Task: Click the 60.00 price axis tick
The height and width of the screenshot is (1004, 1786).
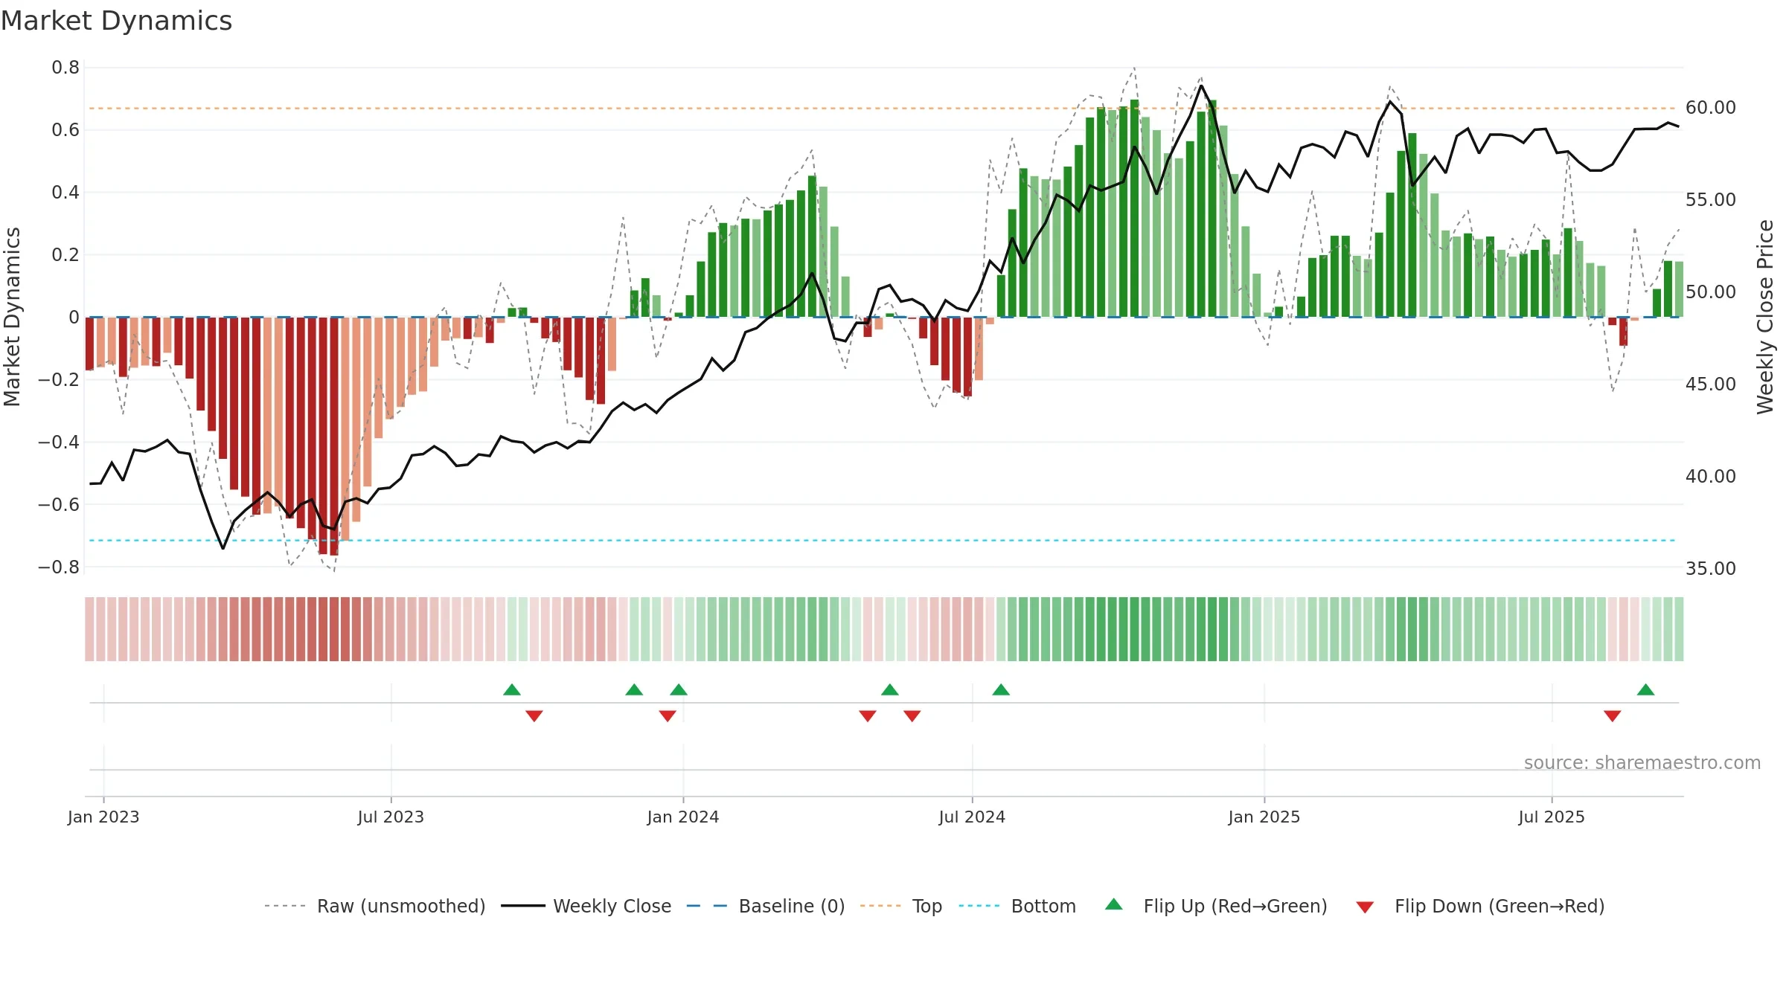Action: point(1711,108)
